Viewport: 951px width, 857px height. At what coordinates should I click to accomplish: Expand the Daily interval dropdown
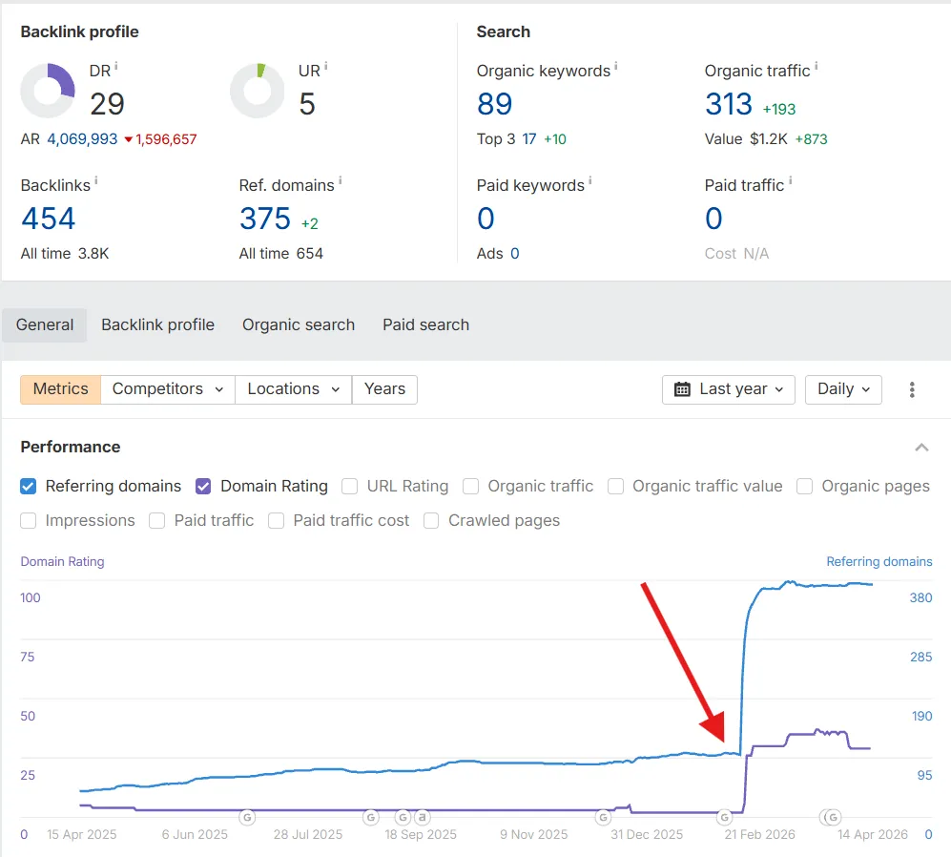pyautogui.click(x=843, y=389)
